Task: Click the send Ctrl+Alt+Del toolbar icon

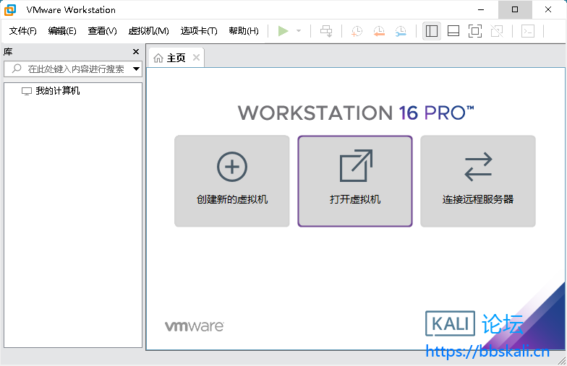Action: pos(327,31)
